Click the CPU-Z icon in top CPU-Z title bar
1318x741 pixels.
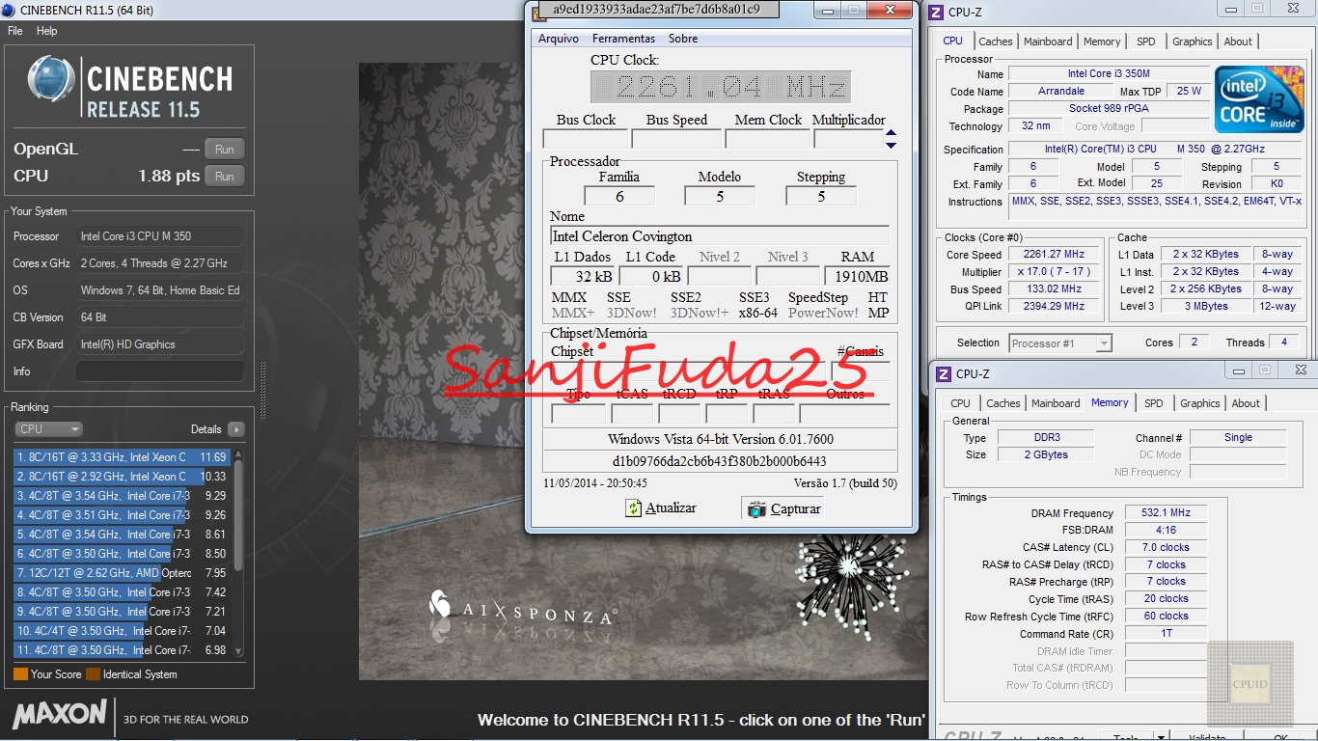[x=937, y=11]
